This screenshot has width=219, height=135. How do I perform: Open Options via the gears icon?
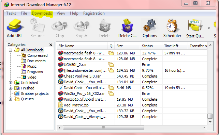(x=150, y=26)
